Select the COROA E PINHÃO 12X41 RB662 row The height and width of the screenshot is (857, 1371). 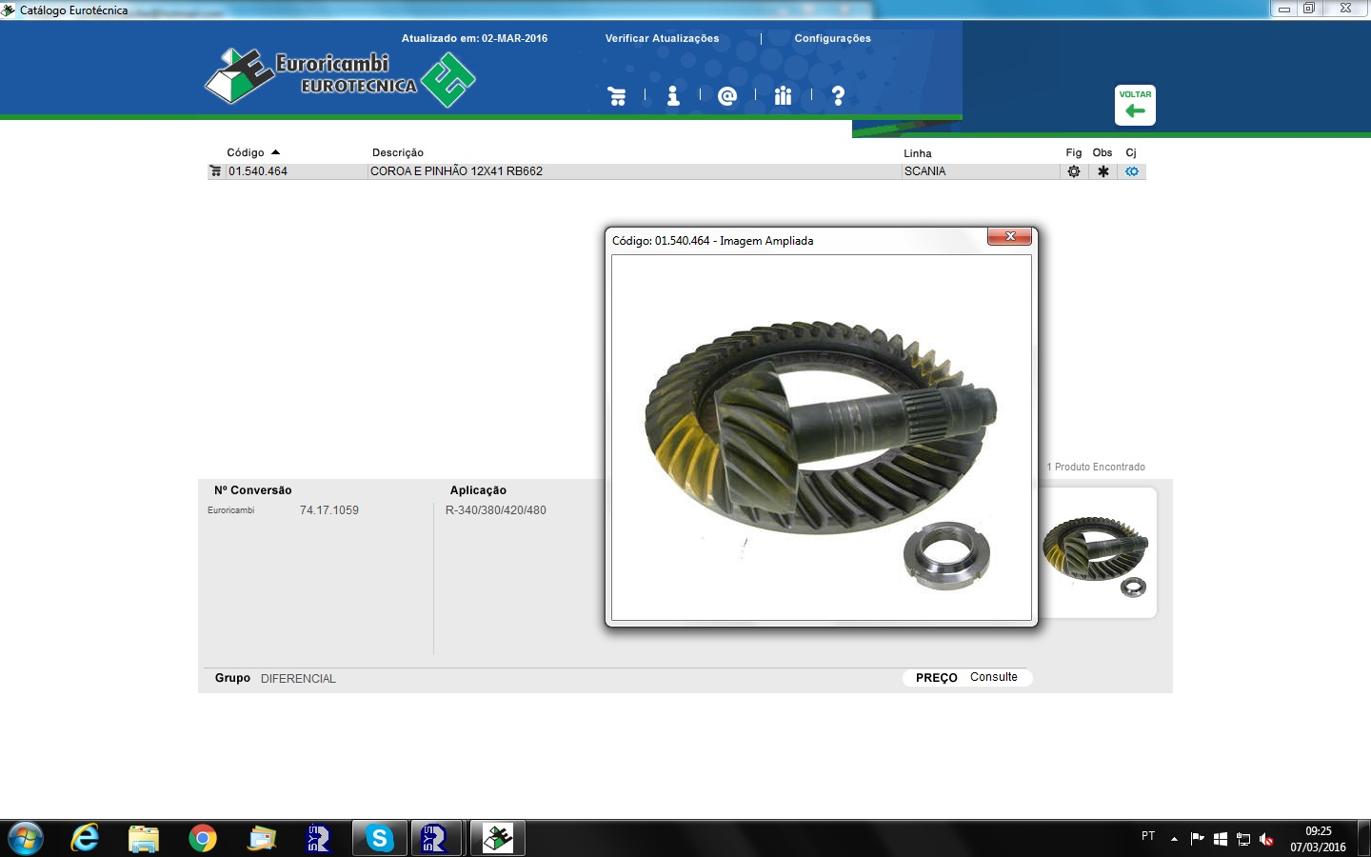tap(456, 171)
